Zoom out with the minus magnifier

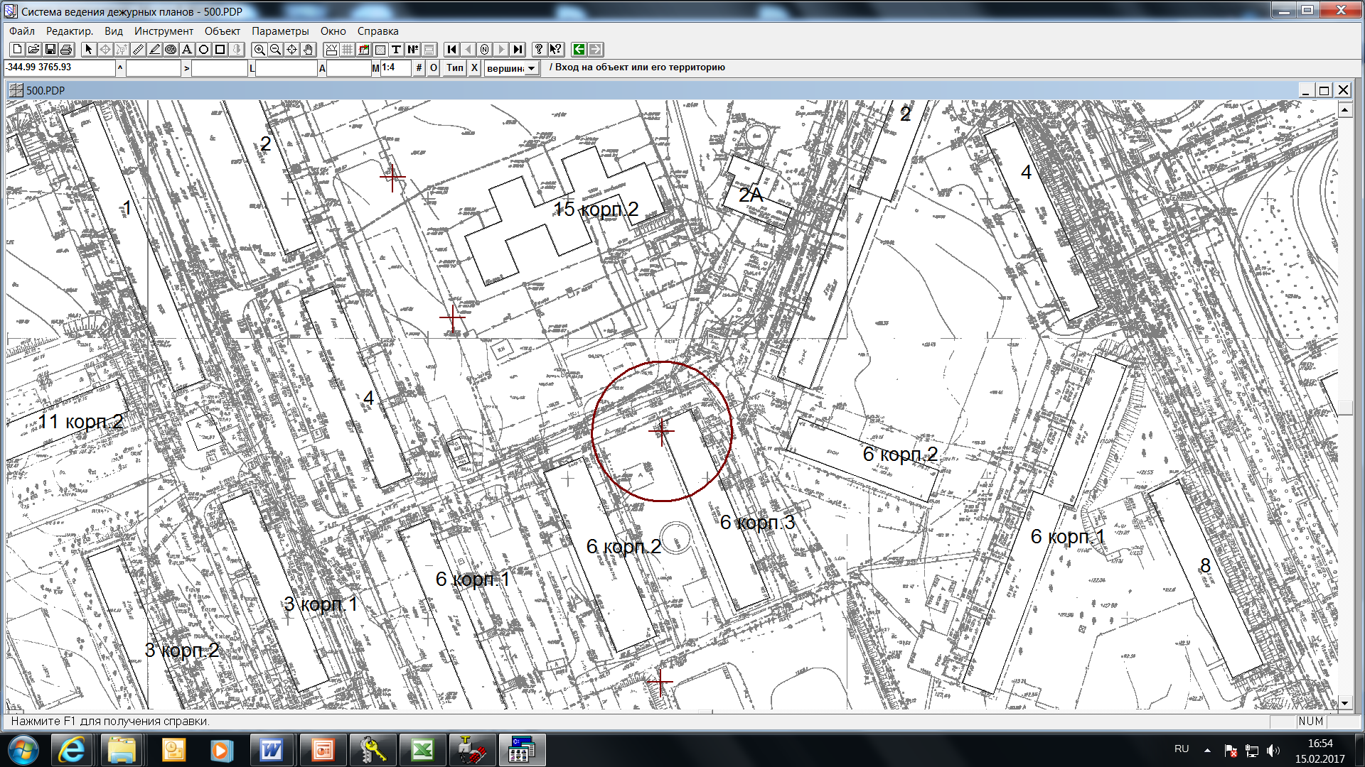[276, 49]
